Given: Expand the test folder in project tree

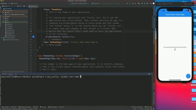Looking at the screenshot, I should (3, 22).
